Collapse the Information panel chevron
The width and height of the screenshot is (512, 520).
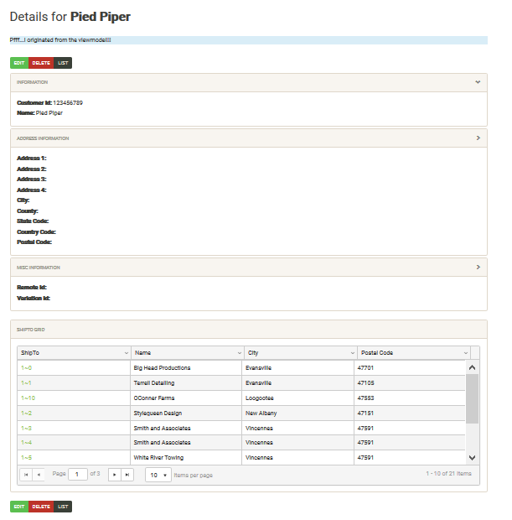point(478,82)
